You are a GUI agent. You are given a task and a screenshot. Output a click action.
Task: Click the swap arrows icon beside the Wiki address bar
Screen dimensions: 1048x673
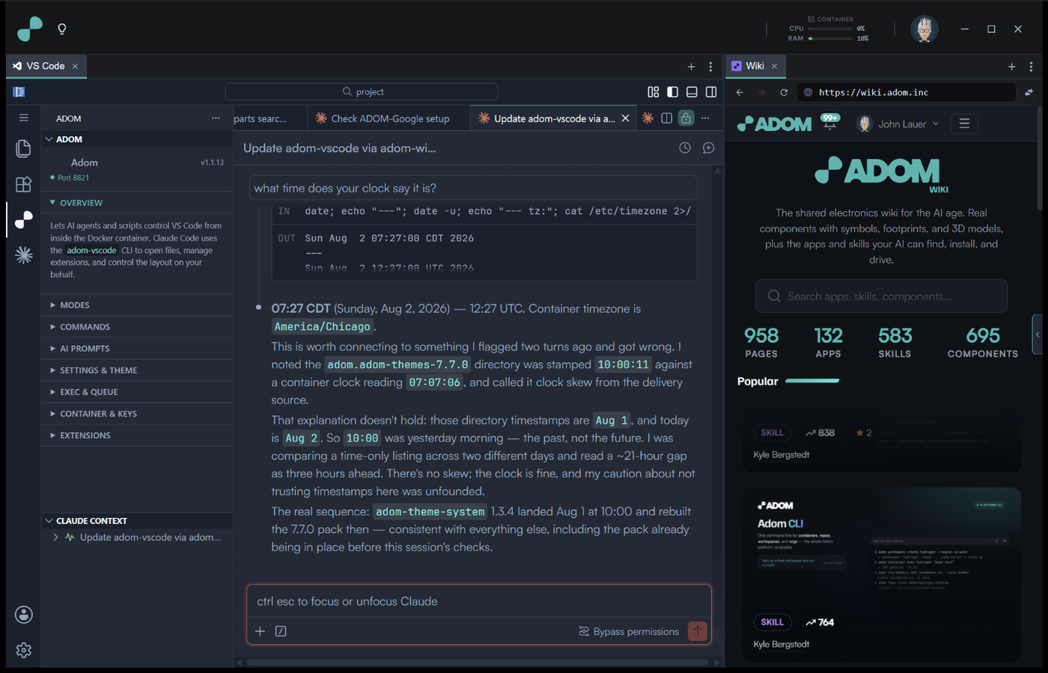pyautogui.click(x=1029, y=92)
